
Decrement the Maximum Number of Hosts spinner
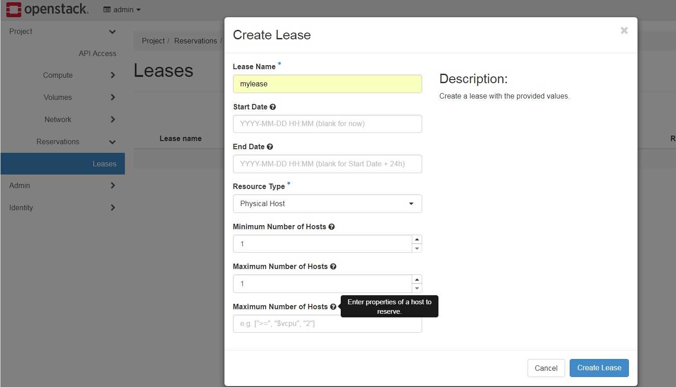[x=417, y=288]
